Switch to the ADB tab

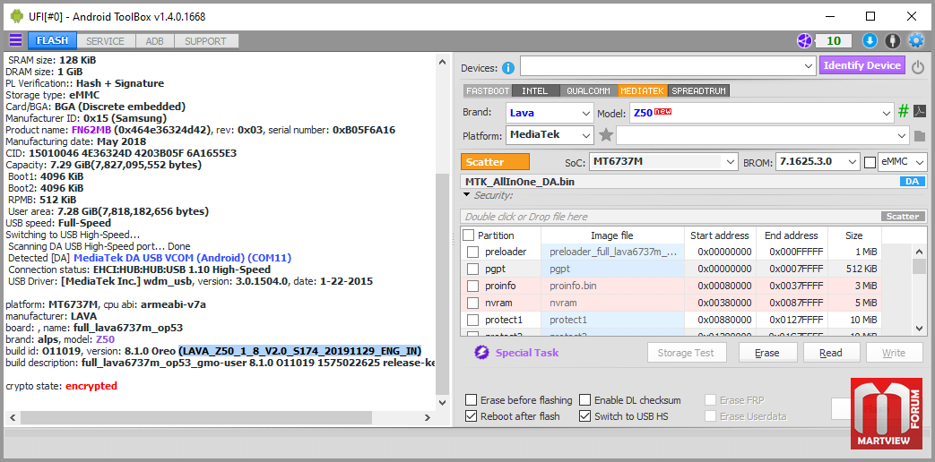[x=154, y=41]
